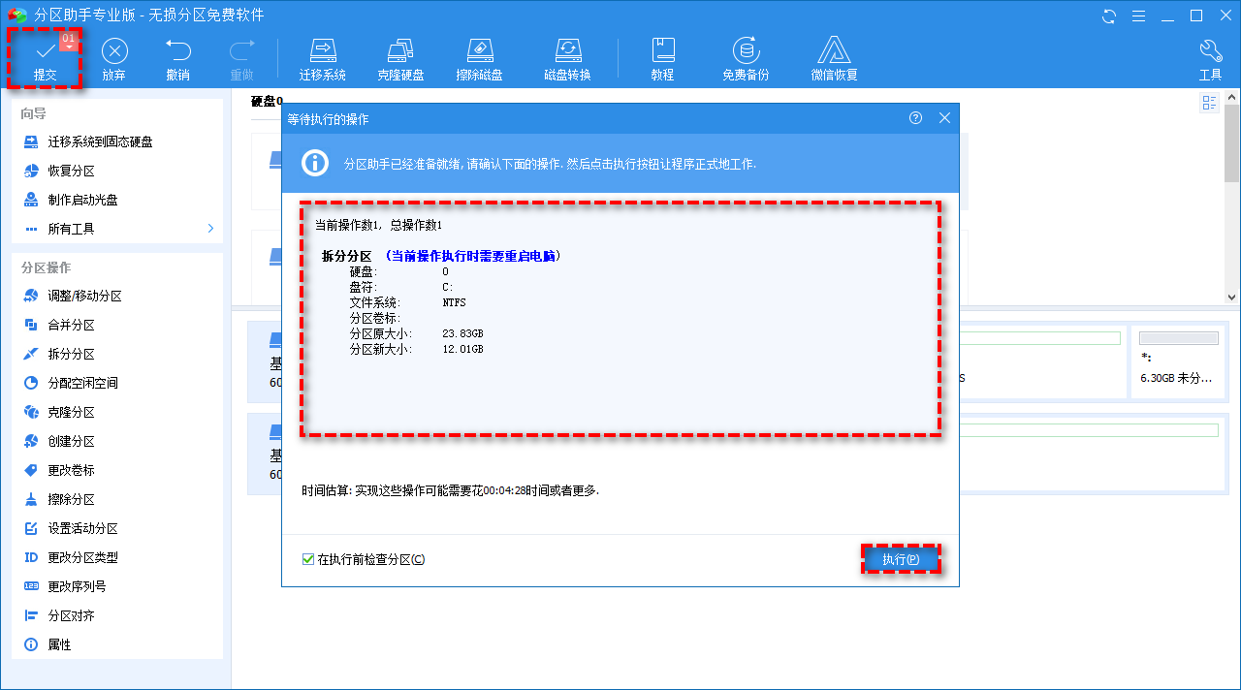Open the 迁移系统 (Migrate System) tool
Screen dimensions: 1241x690
click(323, 56)
